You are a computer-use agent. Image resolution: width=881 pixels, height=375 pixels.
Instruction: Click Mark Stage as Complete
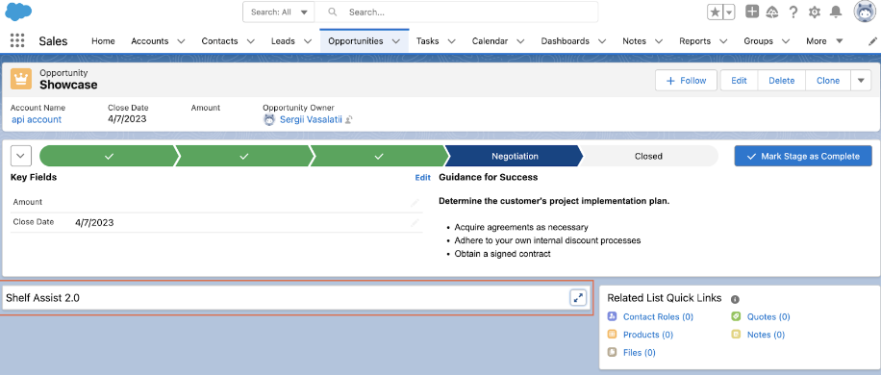click(803, 156)
